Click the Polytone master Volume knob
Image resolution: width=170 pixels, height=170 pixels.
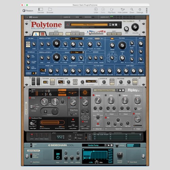(x=135, y=27)
